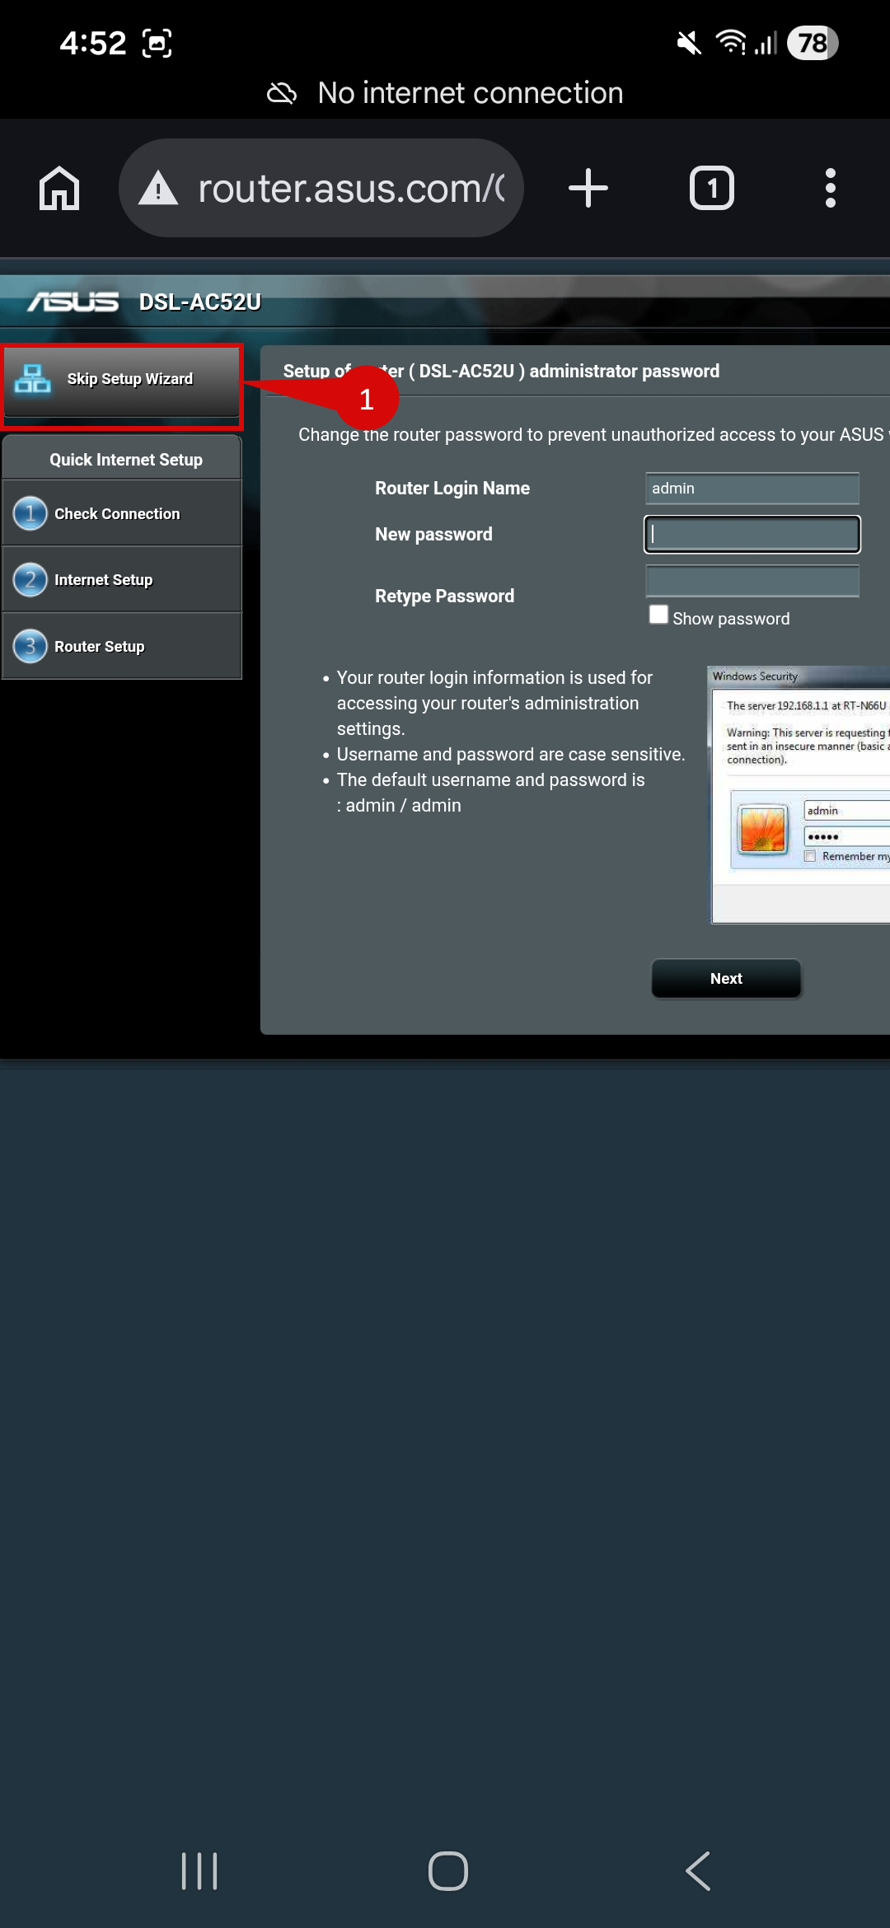Viewport: 890px width, 1928px height.
Task: Tap the router.asus.com address bar
Action: point(350,189)
